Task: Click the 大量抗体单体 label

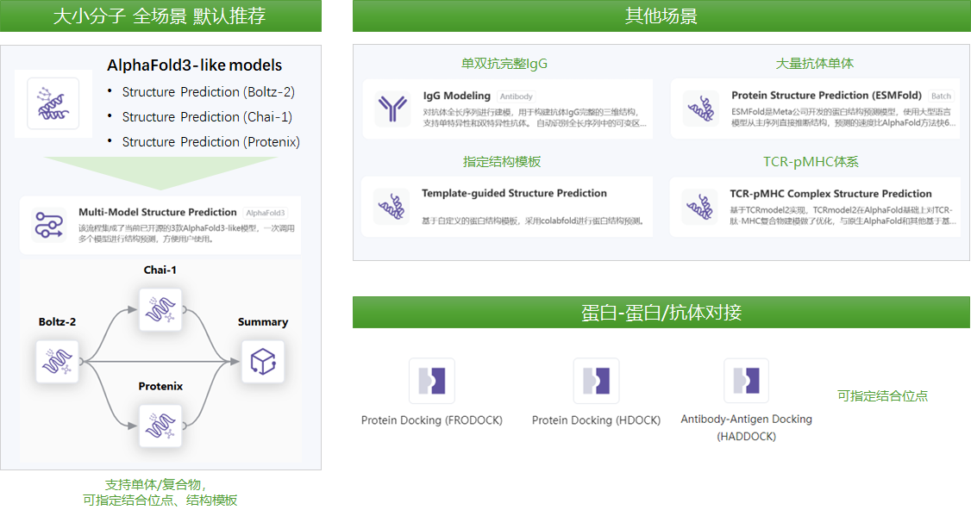Action: (x=814, y=64)
